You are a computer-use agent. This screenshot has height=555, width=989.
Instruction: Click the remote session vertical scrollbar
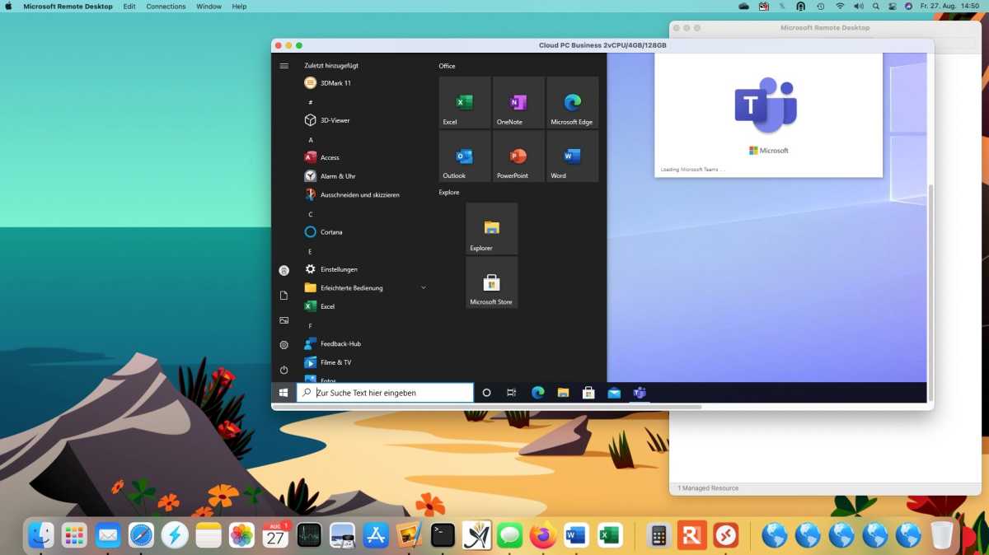coord(931,292)
